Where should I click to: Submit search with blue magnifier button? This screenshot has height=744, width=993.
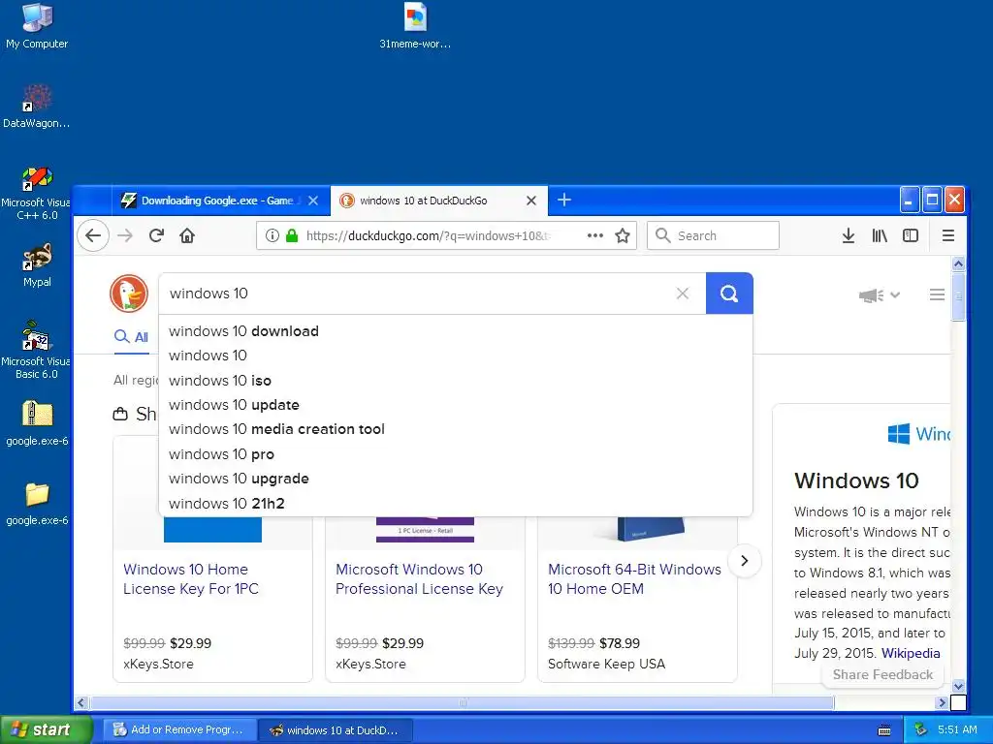[729, 294]
